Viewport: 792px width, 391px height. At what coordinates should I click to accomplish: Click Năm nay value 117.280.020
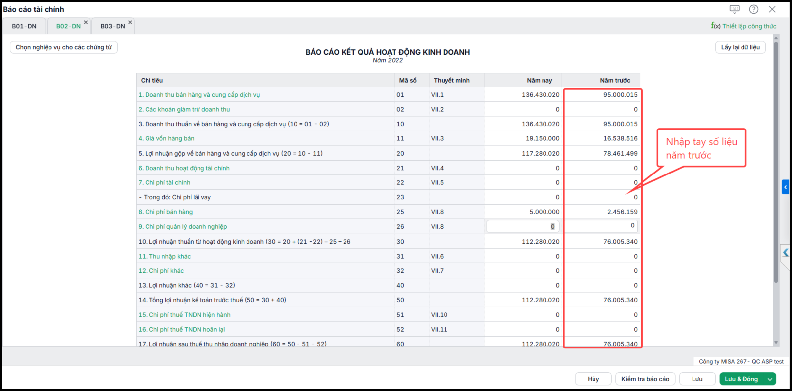pyautogui.click(x=541, y=153)
